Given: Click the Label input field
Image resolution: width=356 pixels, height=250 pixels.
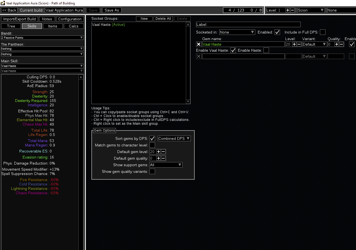Looking at the screenshot, I should [x=248, y=24].
